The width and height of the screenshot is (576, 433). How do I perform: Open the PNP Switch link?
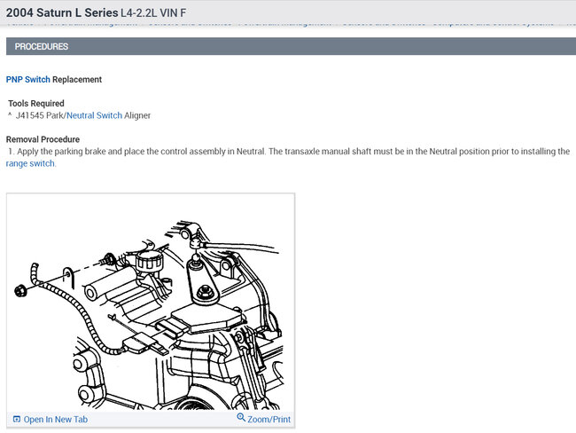[x=28, y=80]
